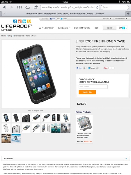Click Add to Cart for iPad case
The width and height of the screenshot is (131, 175).
[x=88, y=141]
